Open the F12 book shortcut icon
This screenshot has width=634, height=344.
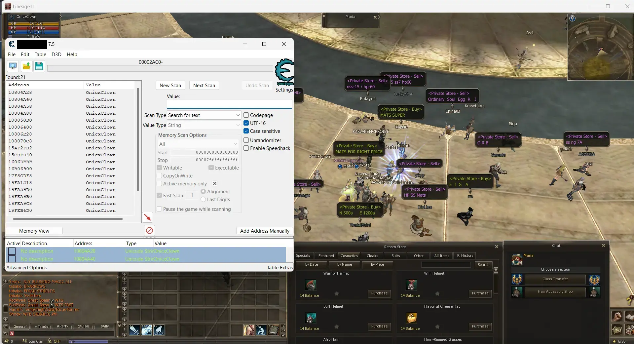click(273, 330)
